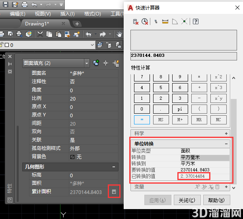Click the 关闭(C) button
Image resolution: width=243 pixels, height=219 pixels.
[187, 200]
